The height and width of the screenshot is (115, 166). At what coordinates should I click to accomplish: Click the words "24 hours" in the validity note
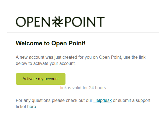(98, 88)
